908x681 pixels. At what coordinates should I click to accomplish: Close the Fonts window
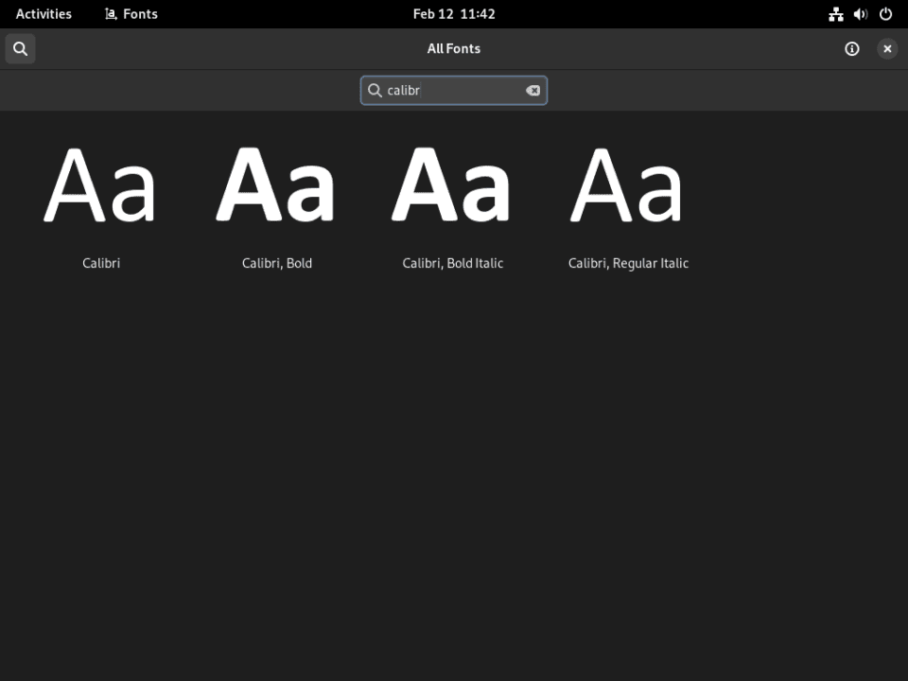(x=887, y=48)
